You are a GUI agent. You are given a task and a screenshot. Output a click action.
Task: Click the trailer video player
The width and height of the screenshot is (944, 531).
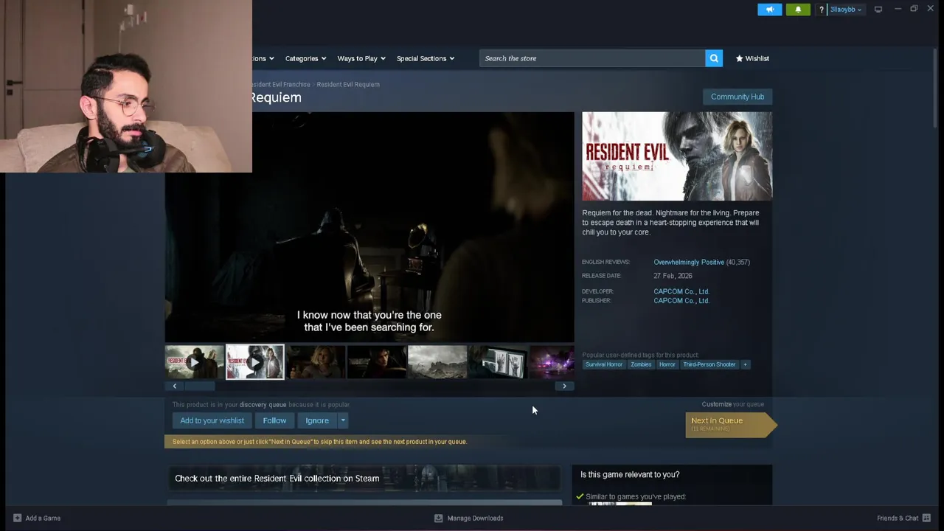click(x=369, y=227)
